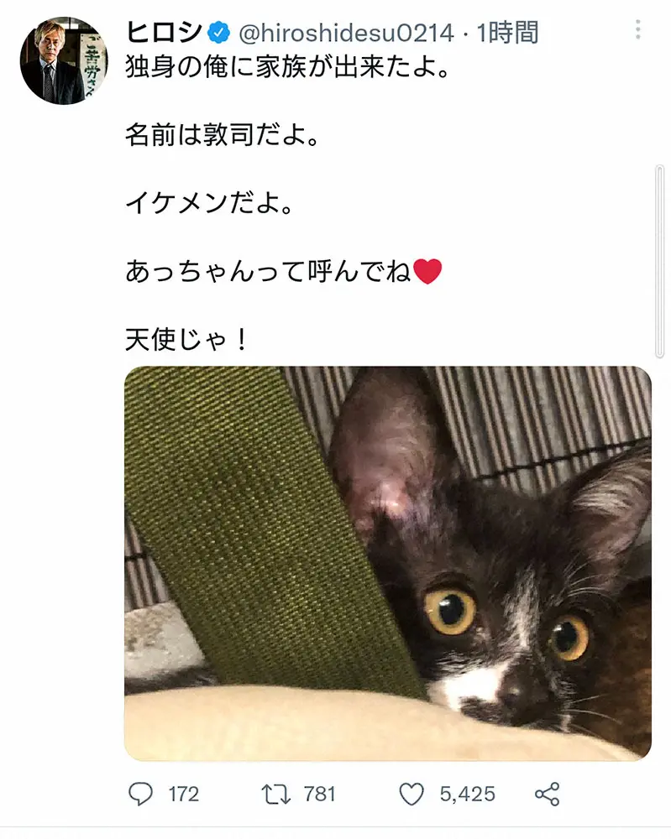
Task: Click the ヒロシ display name
Action: coord(165,34)
